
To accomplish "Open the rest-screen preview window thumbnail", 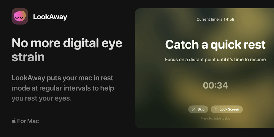I will click(204, 68).
